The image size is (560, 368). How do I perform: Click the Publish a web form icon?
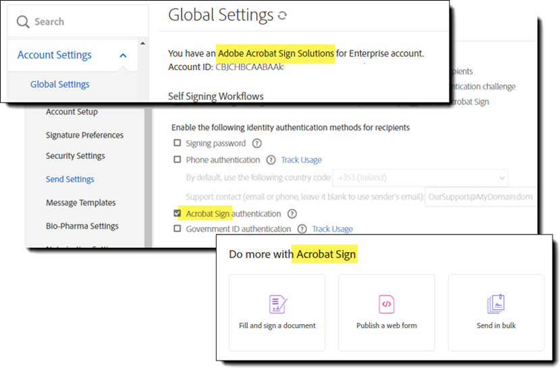click(387, 305)
